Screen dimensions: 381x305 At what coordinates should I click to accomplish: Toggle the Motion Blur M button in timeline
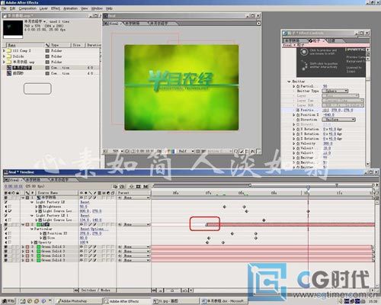(146, 187)
